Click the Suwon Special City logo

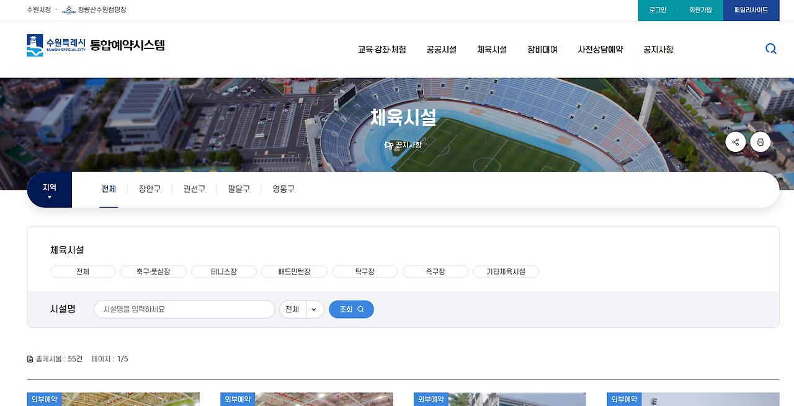tap(56, 45)
